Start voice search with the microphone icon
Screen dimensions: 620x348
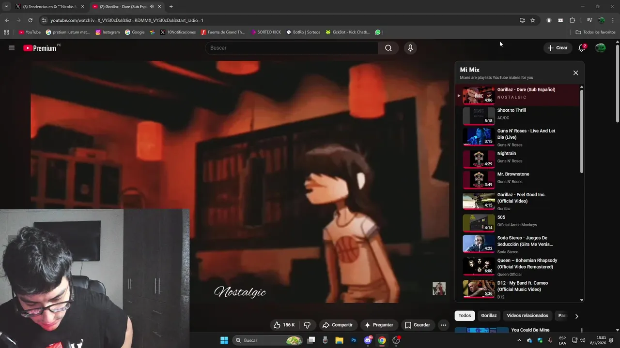[x=410, y=48]
